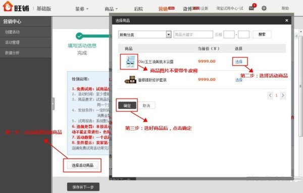Click the 潘婷 repair set thumbnail

[130, 80]
